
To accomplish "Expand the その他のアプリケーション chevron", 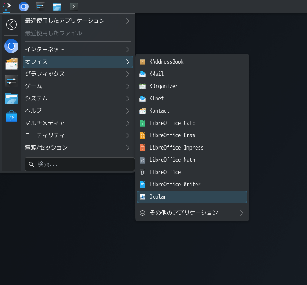I will pyautogui.click(x=242, y=213).
